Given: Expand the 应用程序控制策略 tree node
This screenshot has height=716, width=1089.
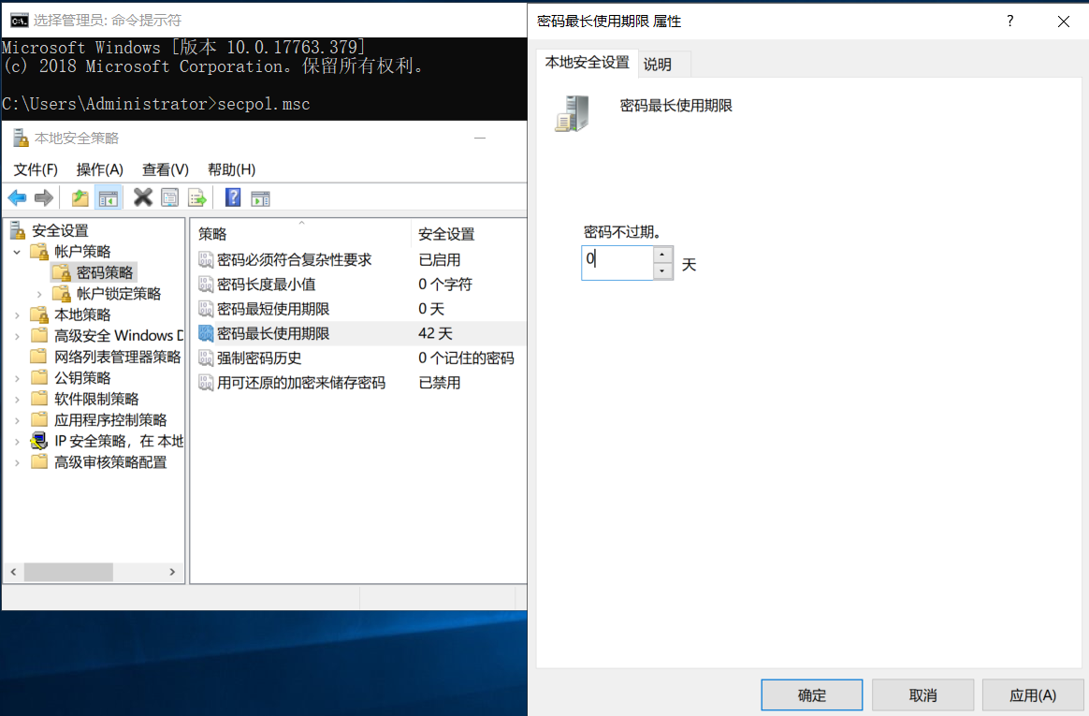Looking at the screenshot, I should coord(18,420).
